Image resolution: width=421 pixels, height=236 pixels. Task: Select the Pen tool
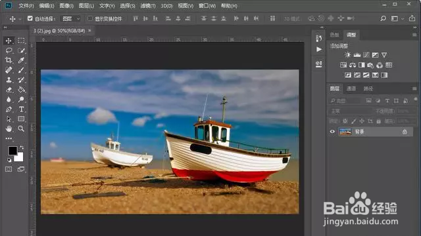point(9,109)
